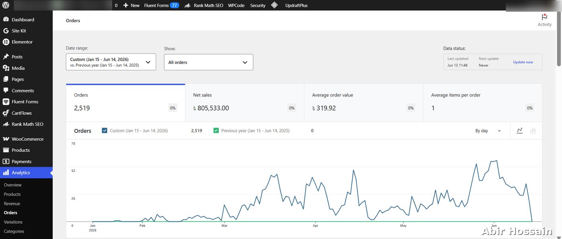Uncheck the Custom (Jan 15 - Jun 14, 2026) series
This screenshot has width=562, height=239.
click(105, 131)
